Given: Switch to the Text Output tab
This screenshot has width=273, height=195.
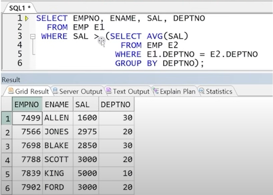Looking at the screenshot, I should (x=128, y=91).
